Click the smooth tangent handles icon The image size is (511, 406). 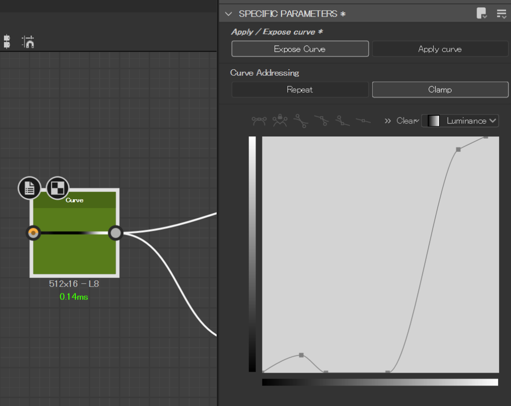[259, 121]
